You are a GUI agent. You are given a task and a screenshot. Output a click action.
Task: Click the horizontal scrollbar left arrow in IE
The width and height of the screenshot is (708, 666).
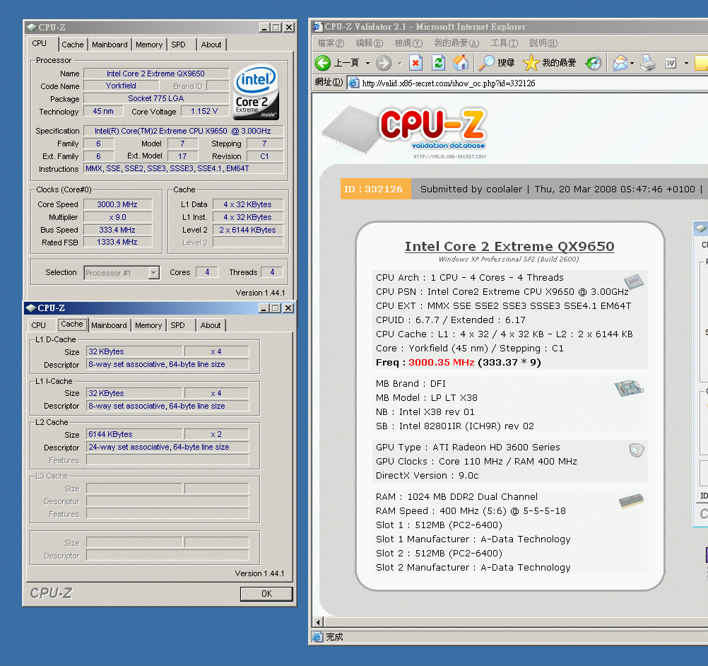coord(318,622)
